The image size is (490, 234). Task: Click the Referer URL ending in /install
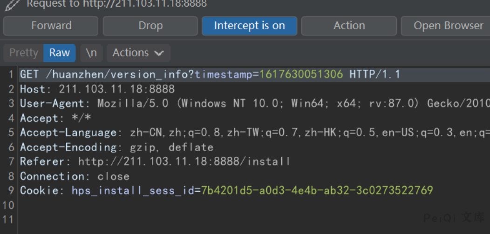[184, 162]
